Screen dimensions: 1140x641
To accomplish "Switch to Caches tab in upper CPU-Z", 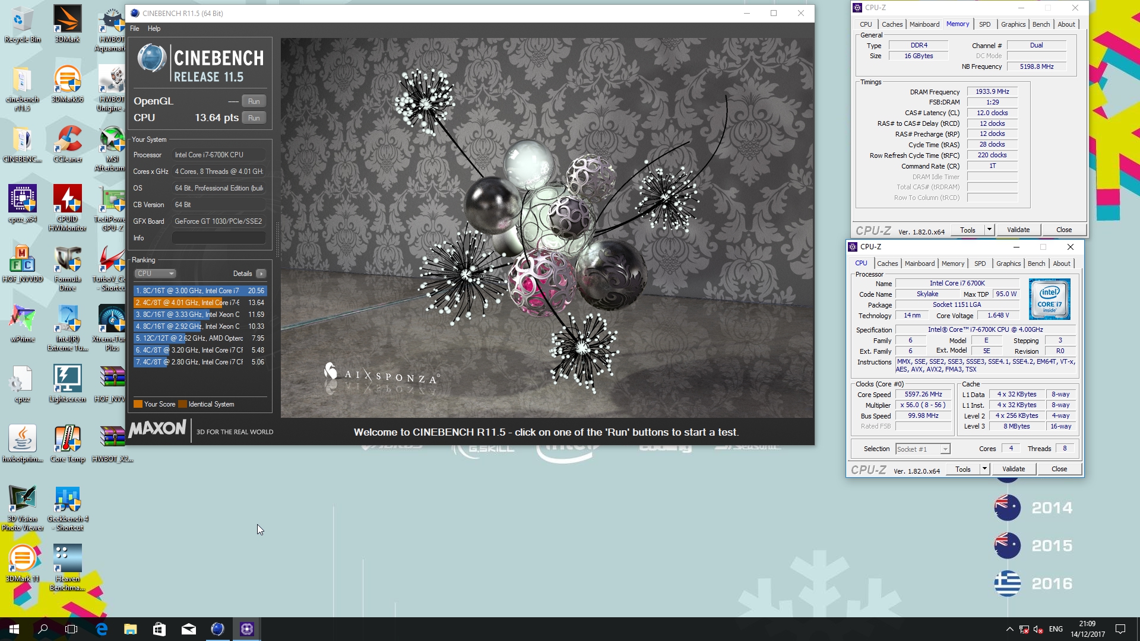I will coord(892,24).
